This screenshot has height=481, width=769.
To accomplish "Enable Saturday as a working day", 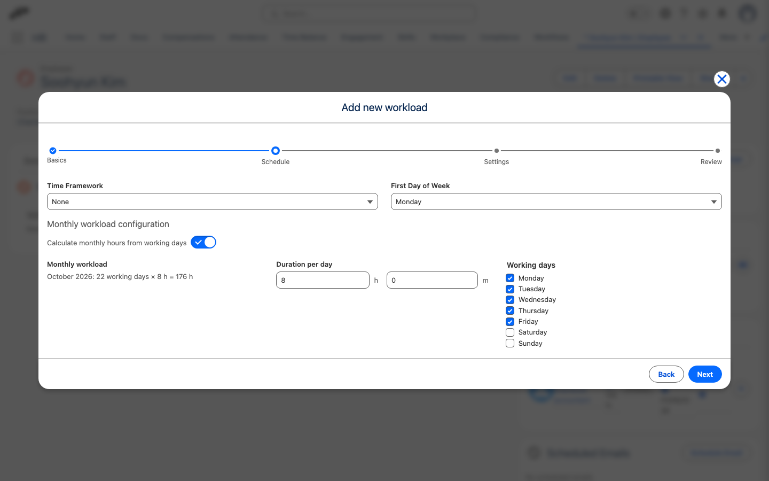I will [510, 332].
